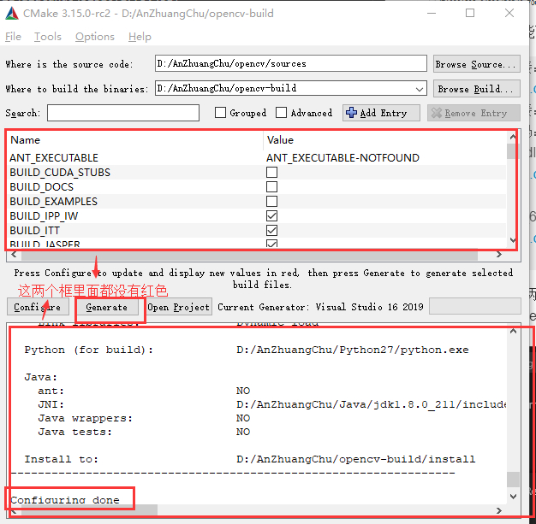This screenshot has width=536, height=524.
Task: Click the cache list horizontal scrollbar track
Action: pyautogui.click(x=249, y=255)
